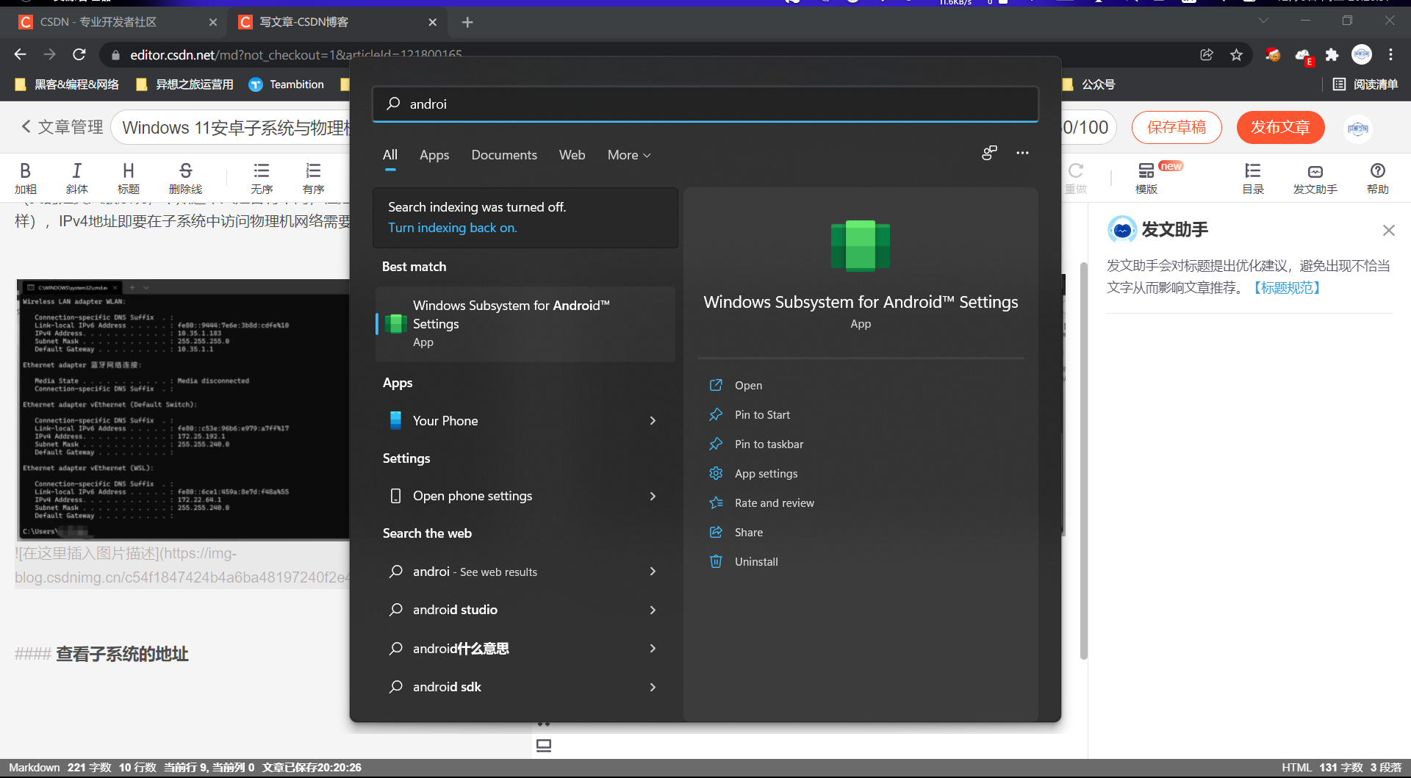Apply strikethrough (删除线) formatting

click(x=185, y=171)
